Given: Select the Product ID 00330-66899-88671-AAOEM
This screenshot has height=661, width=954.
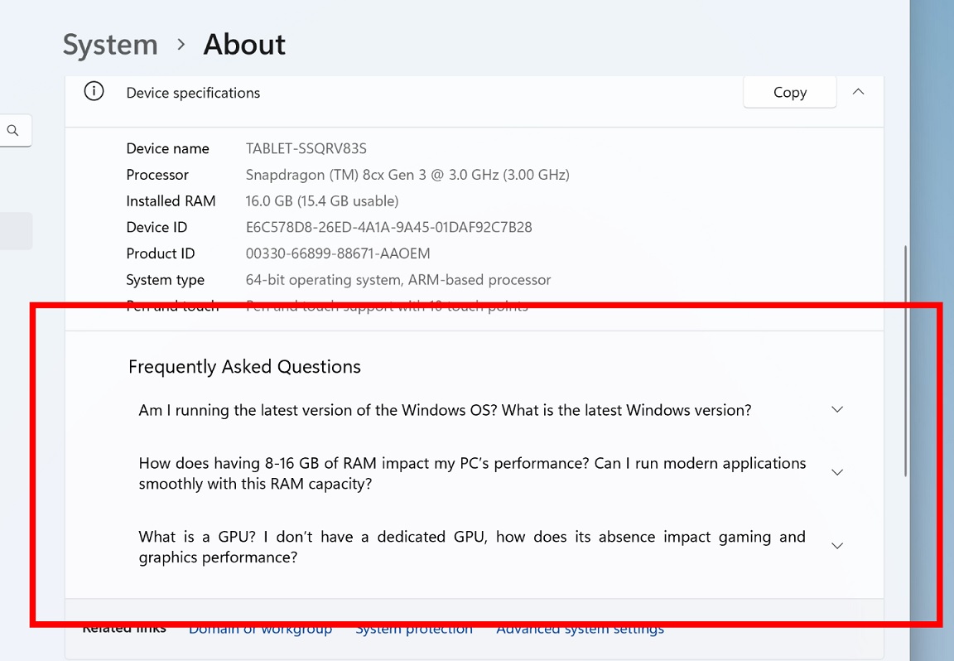Looking at the screenshot, I should (x=338, y=253).
